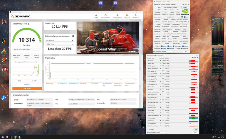The height and width of the screenshot is (139, 226).
Task: Open the Battlefield desktop shortcut
Action: [x=4, y=23]
